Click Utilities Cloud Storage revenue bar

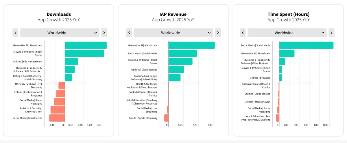[176, 70]
